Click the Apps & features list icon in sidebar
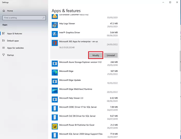This screenshot has width=181, height=139. click(x=4, y=33)
